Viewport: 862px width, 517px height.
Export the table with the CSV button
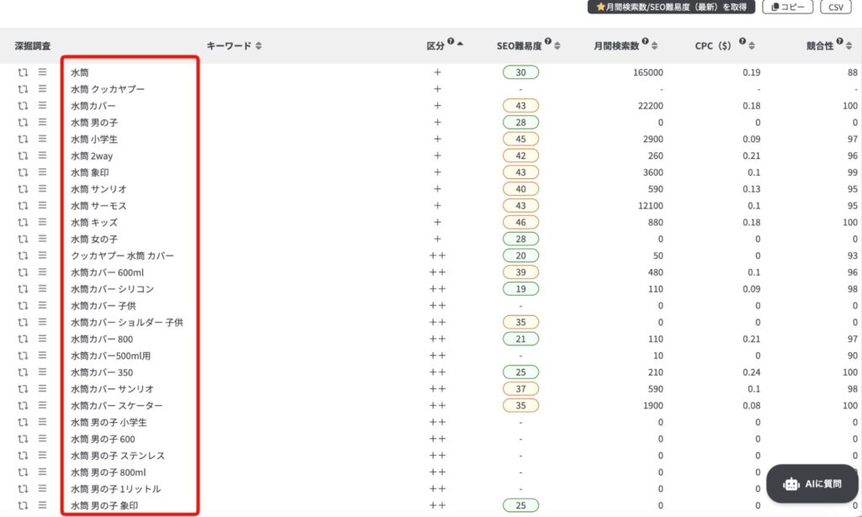coord(835,7)
